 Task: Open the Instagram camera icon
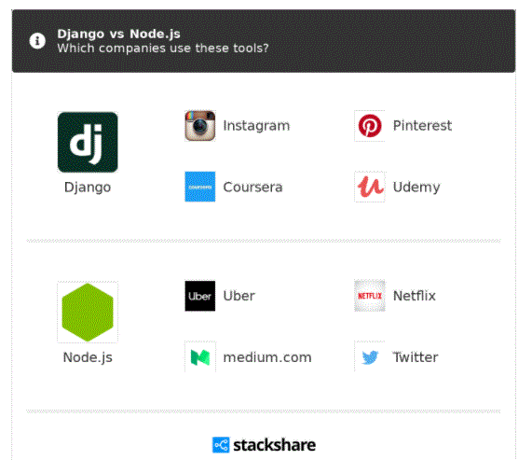coord(199,126)
